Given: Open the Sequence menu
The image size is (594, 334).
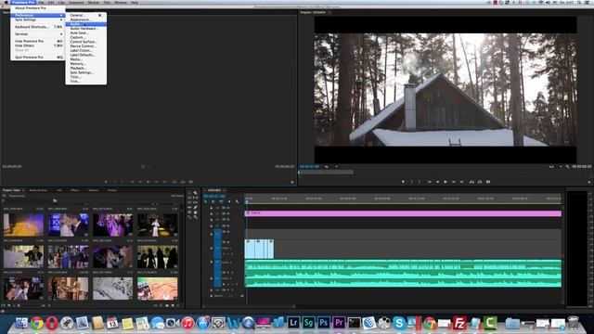Looking at the screenshot, I should click(76, 2).
